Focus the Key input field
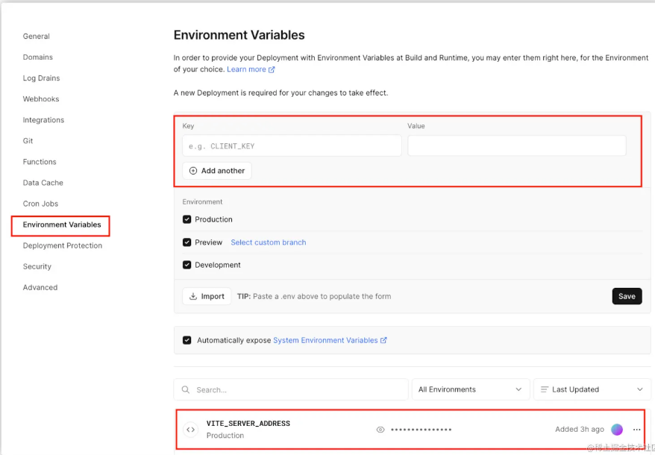655x455 pixels. click(x=292, y=146)
